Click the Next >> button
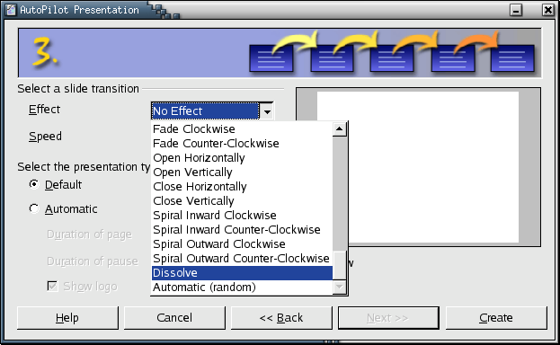Viewport: 560px width, 345px height. pyautogui.click(x=388, y=317)
